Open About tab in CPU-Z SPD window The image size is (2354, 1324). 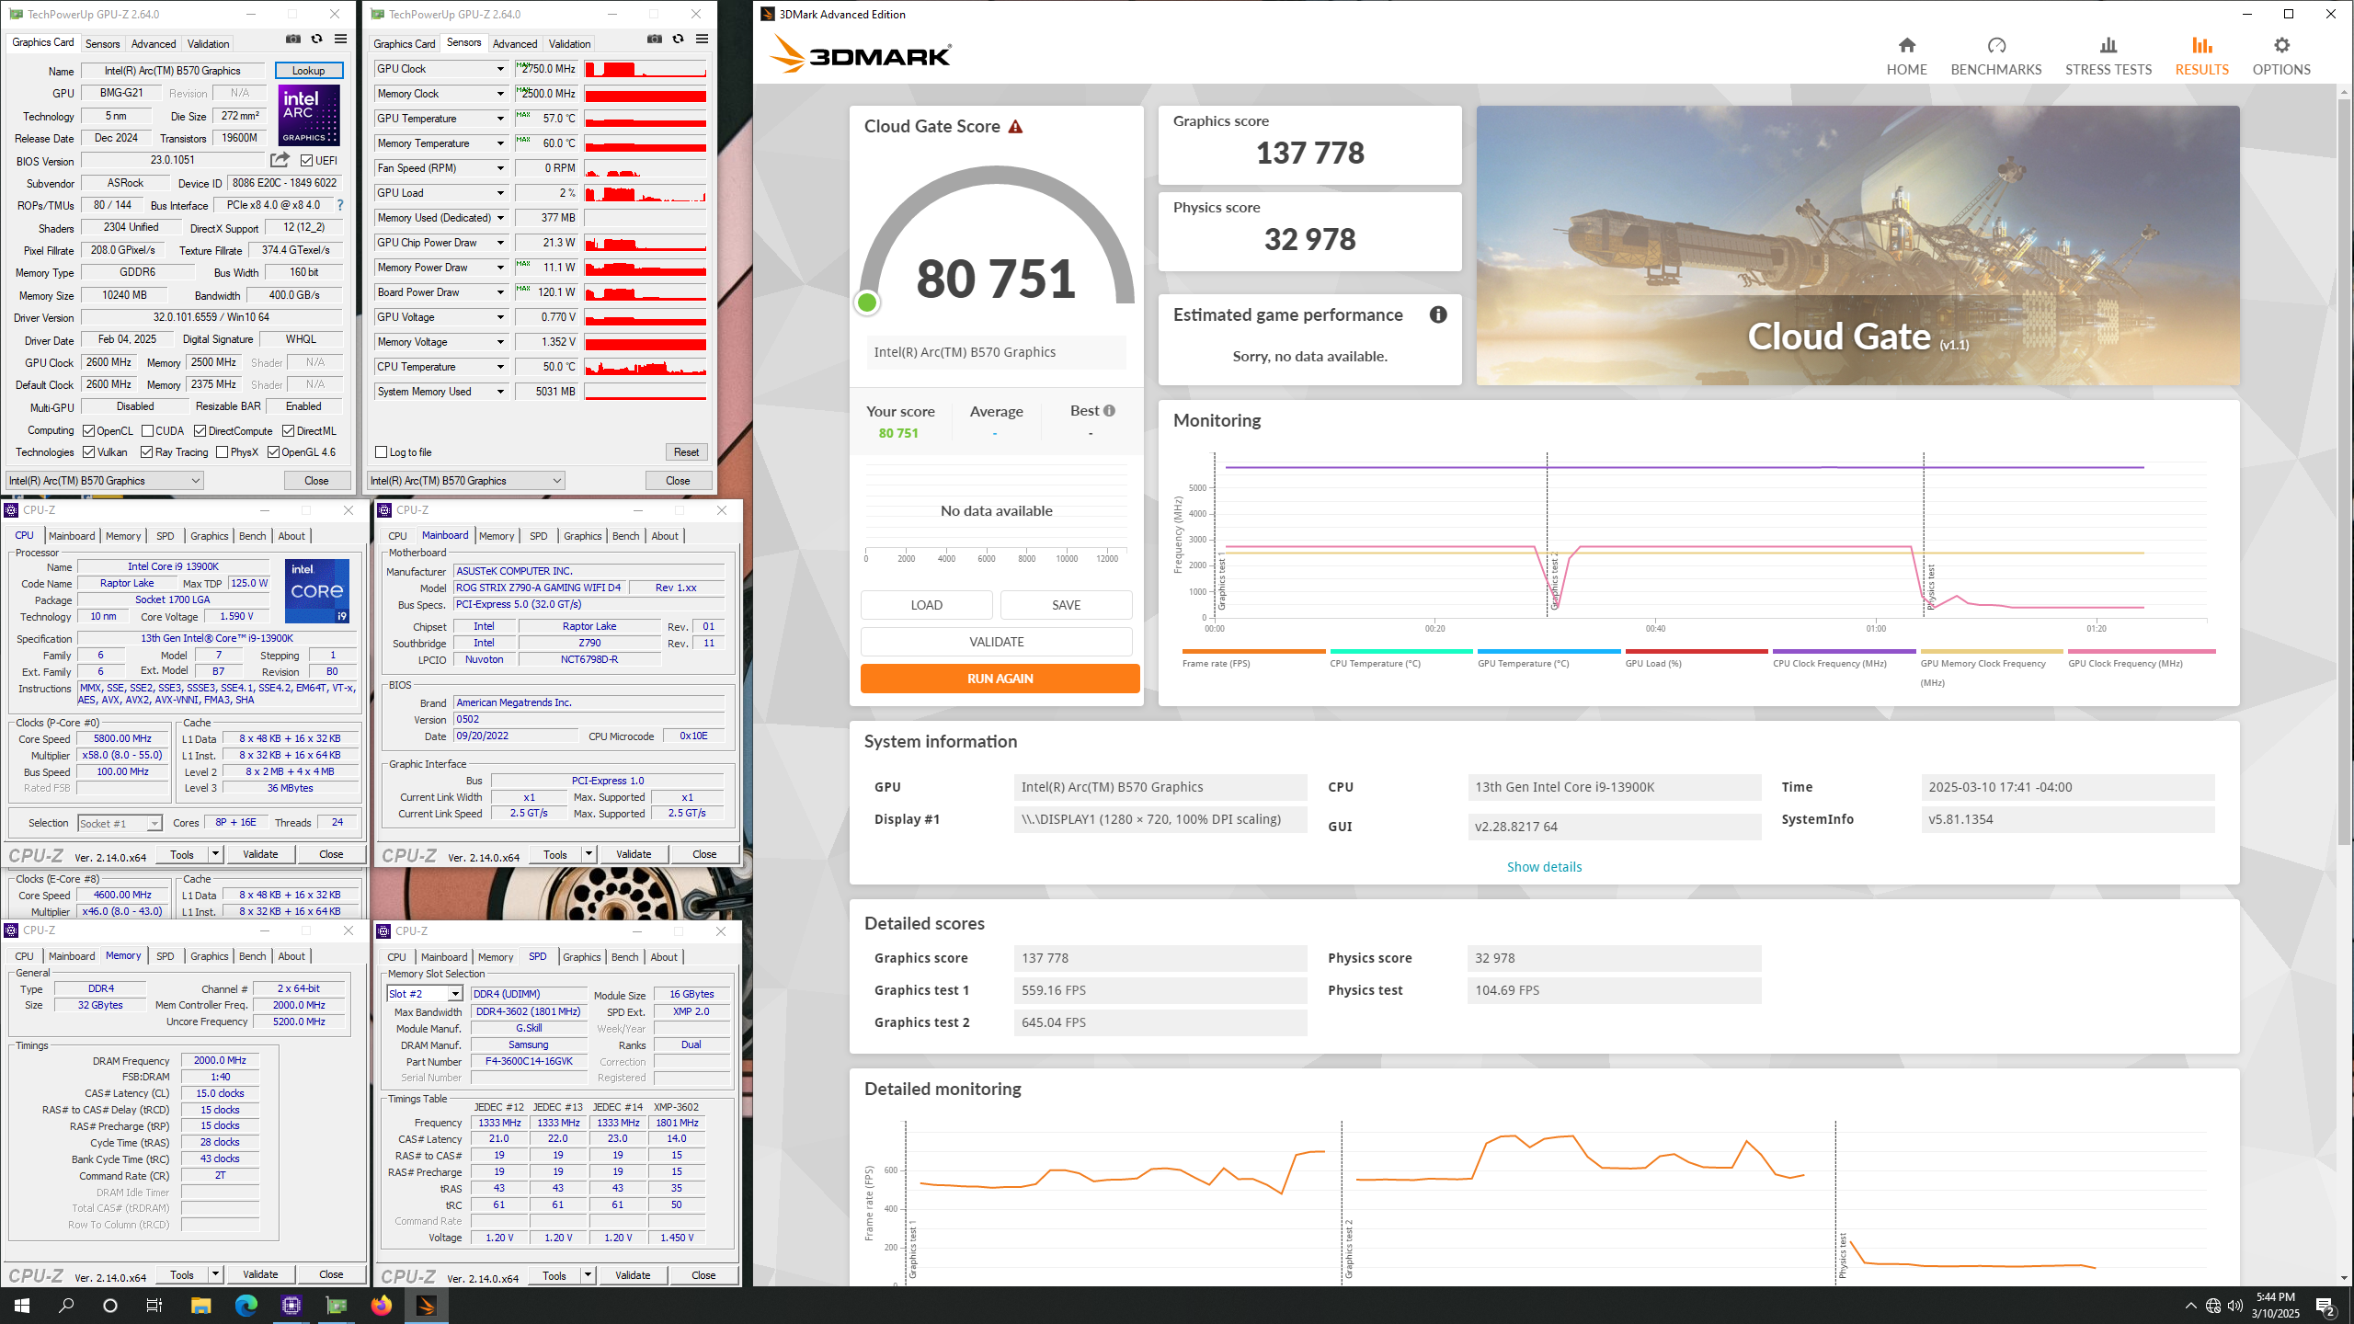664,957
